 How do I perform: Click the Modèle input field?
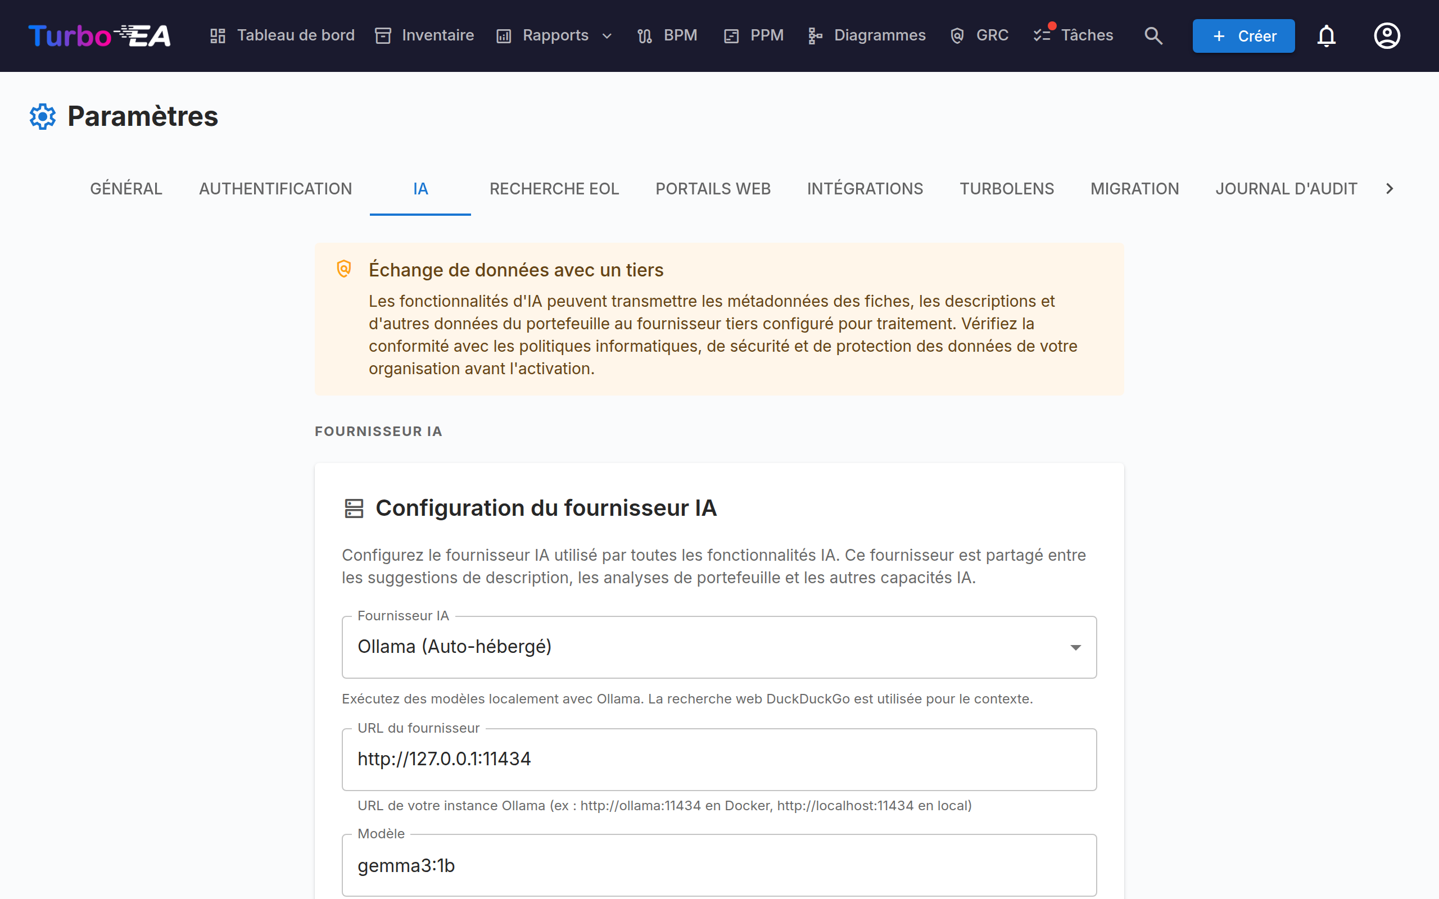click(719, 865)
